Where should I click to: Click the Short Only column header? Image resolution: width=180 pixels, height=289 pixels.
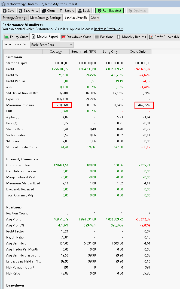point(138,52)
